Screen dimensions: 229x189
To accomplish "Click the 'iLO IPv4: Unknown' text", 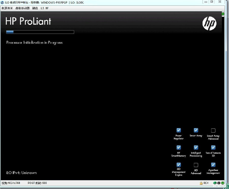I will click(x=21, y=173).
